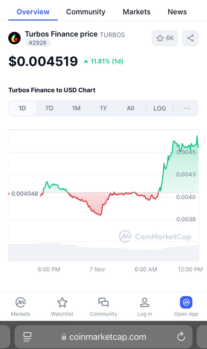Tap the Turbos Finance coin logo
The width and height of the screenshot is (207, 349).
pos(14,38)
